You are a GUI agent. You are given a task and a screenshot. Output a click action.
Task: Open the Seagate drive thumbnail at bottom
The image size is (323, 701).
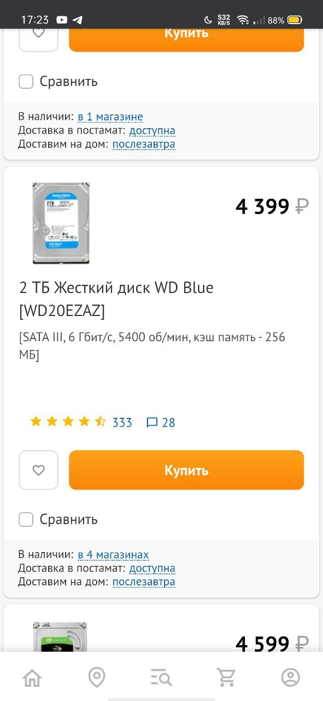pyautogui.click(x=60, y=636)
